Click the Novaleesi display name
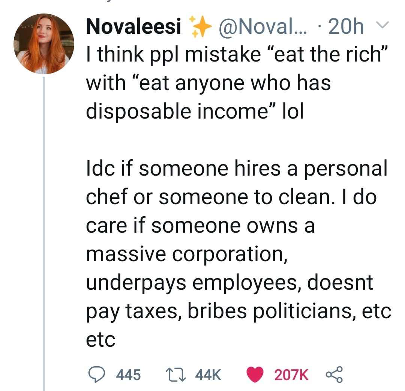This screenshot has height=391, width=405. [x=133, y=27]
